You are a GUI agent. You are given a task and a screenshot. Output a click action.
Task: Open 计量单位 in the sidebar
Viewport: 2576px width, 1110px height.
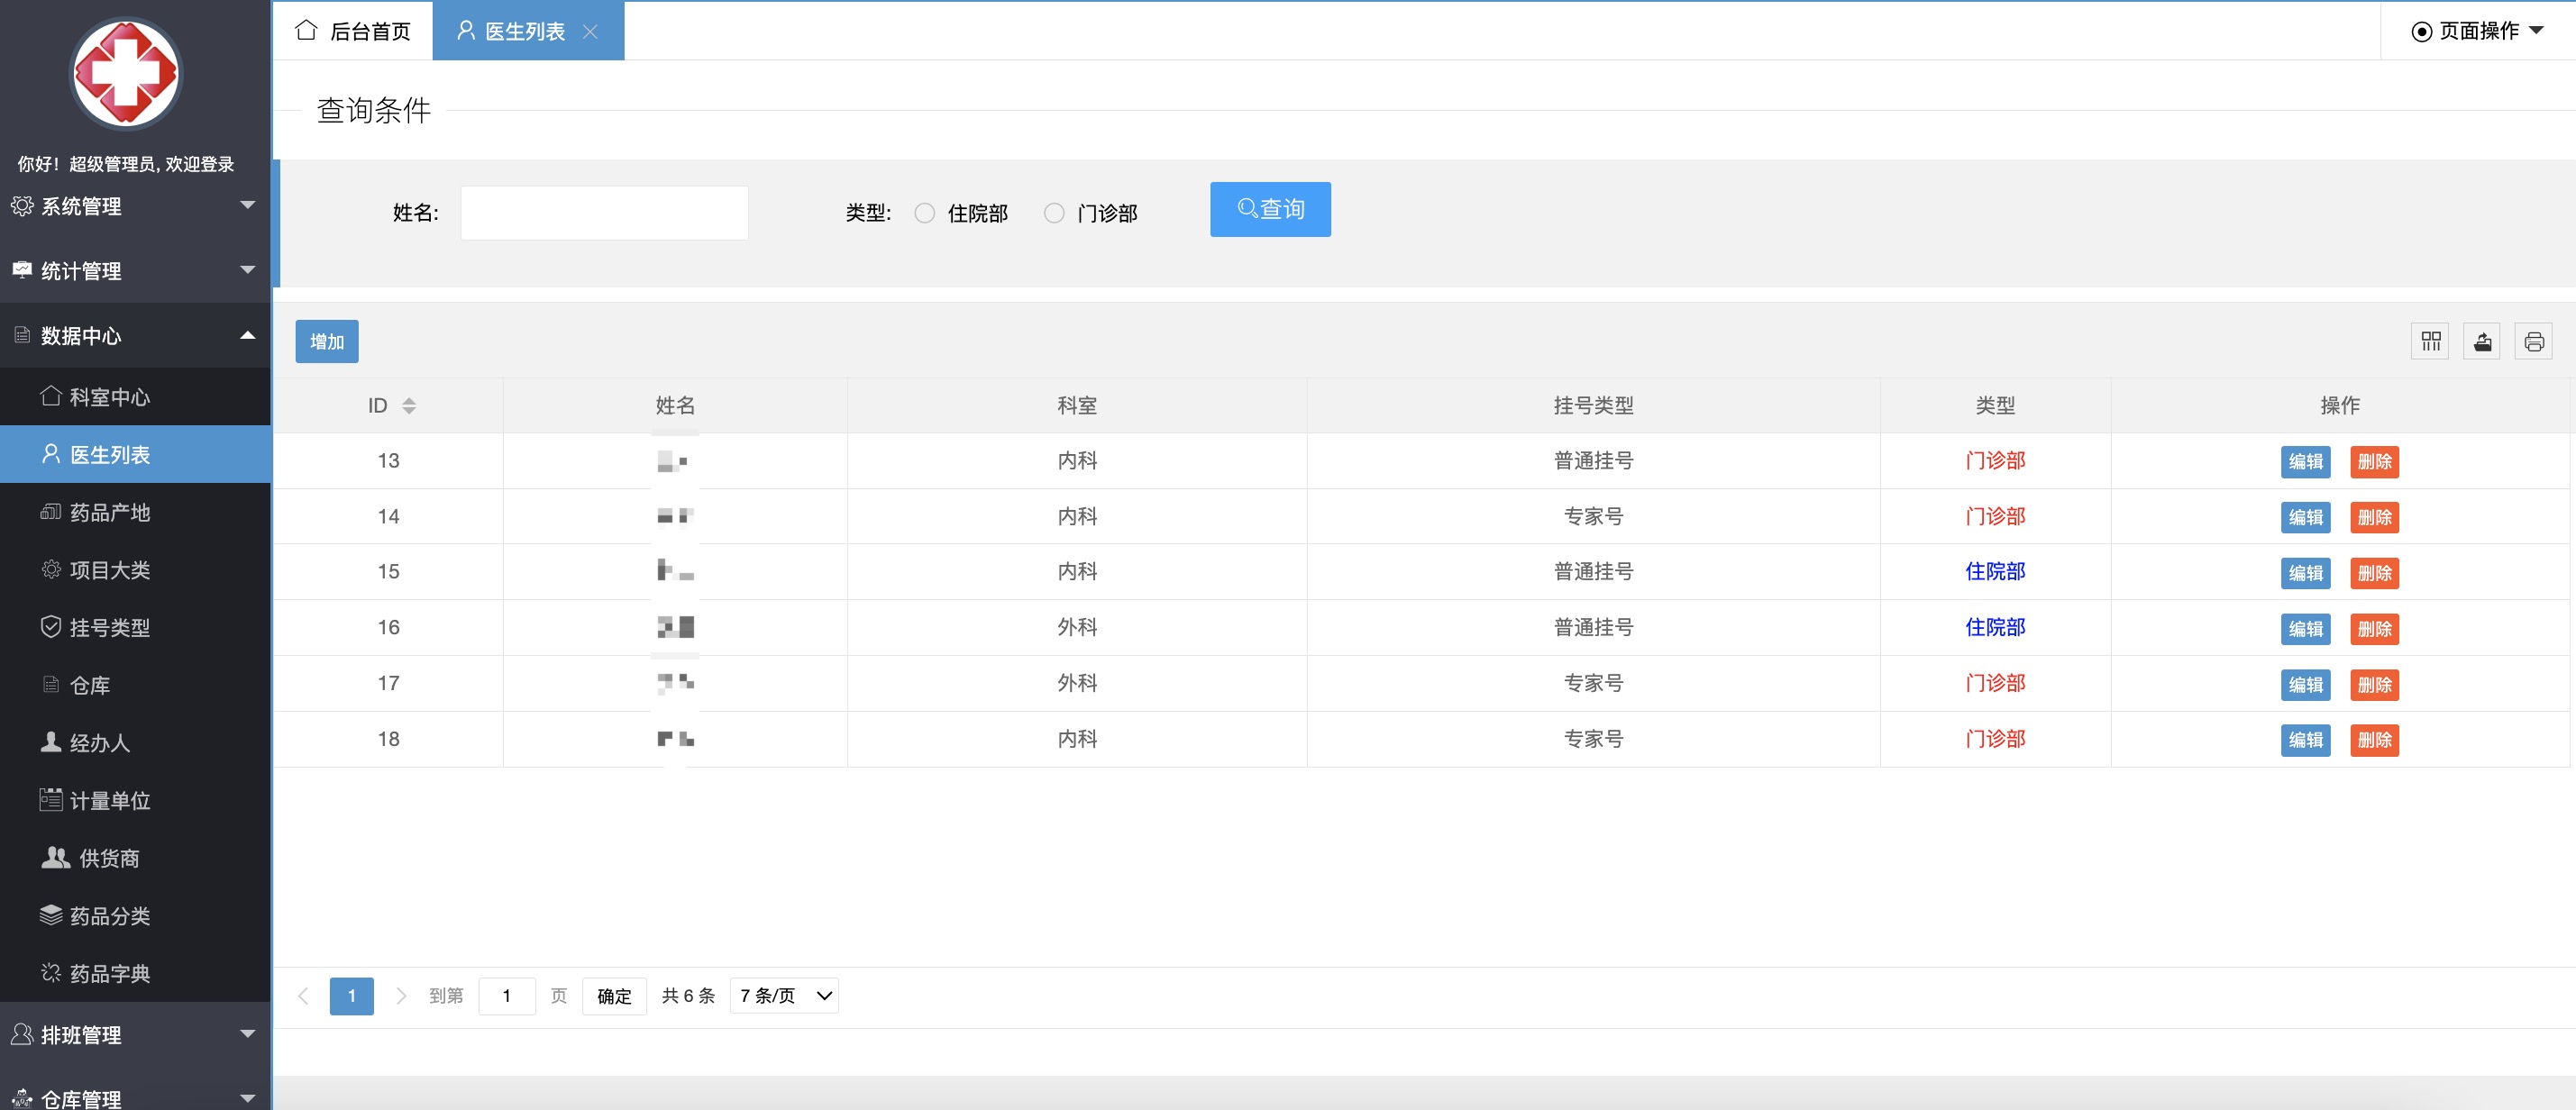click(x=135, y=801)
